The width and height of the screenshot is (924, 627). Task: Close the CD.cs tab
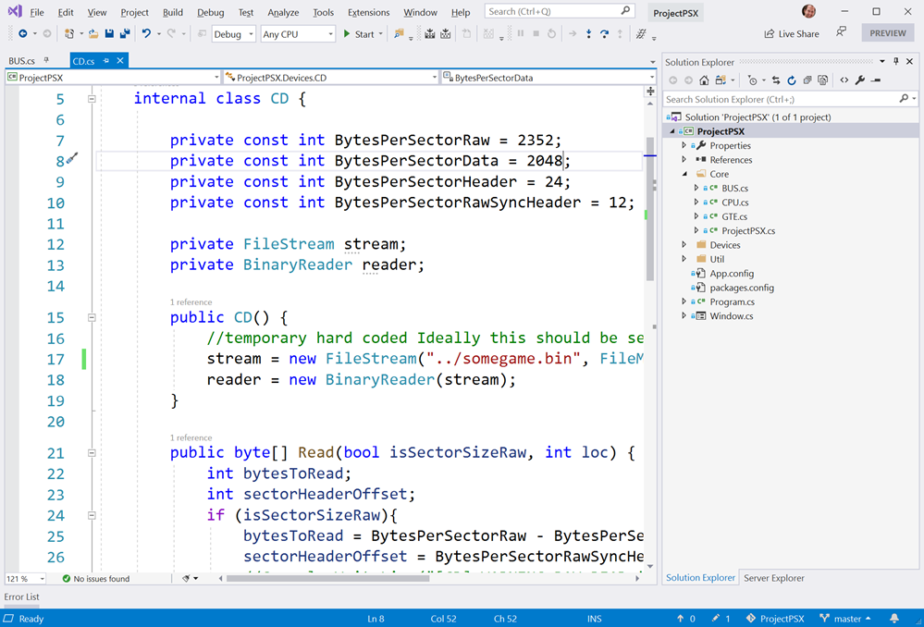tap(120, 60)
